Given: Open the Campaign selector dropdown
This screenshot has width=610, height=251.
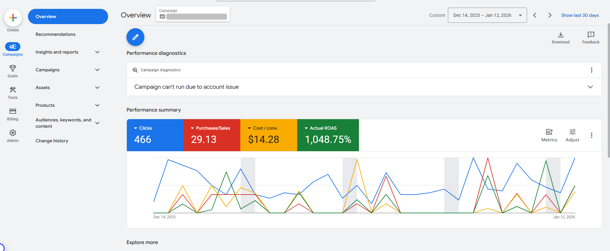Looking at the screenshot, I should [193, 14].
